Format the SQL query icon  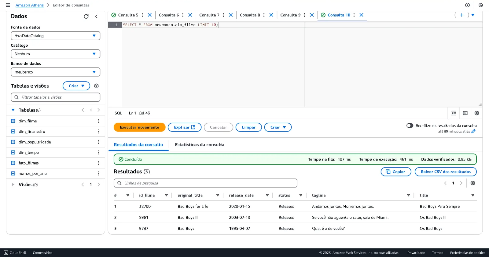454,113
